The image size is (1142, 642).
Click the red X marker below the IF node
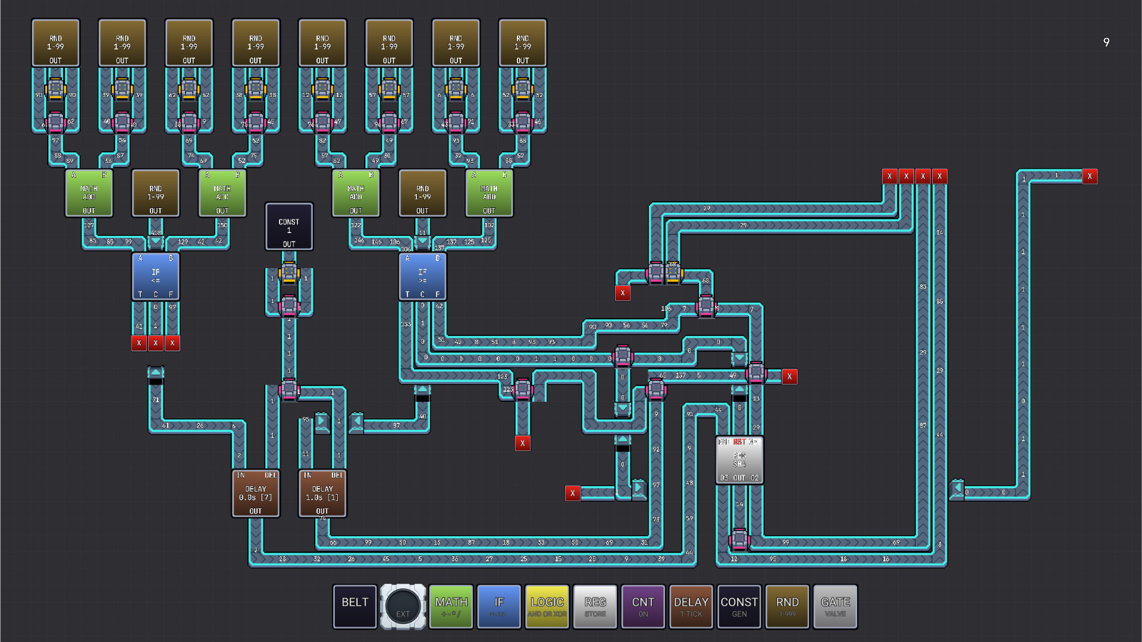point(156,343)
